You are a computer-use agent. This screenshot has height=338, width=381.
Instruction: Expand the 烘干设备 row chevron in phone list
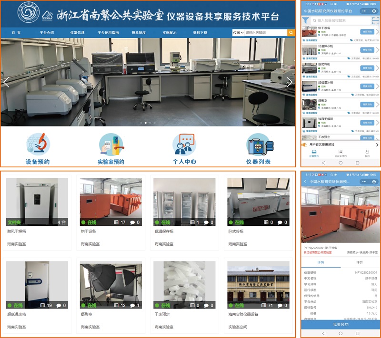377,31
